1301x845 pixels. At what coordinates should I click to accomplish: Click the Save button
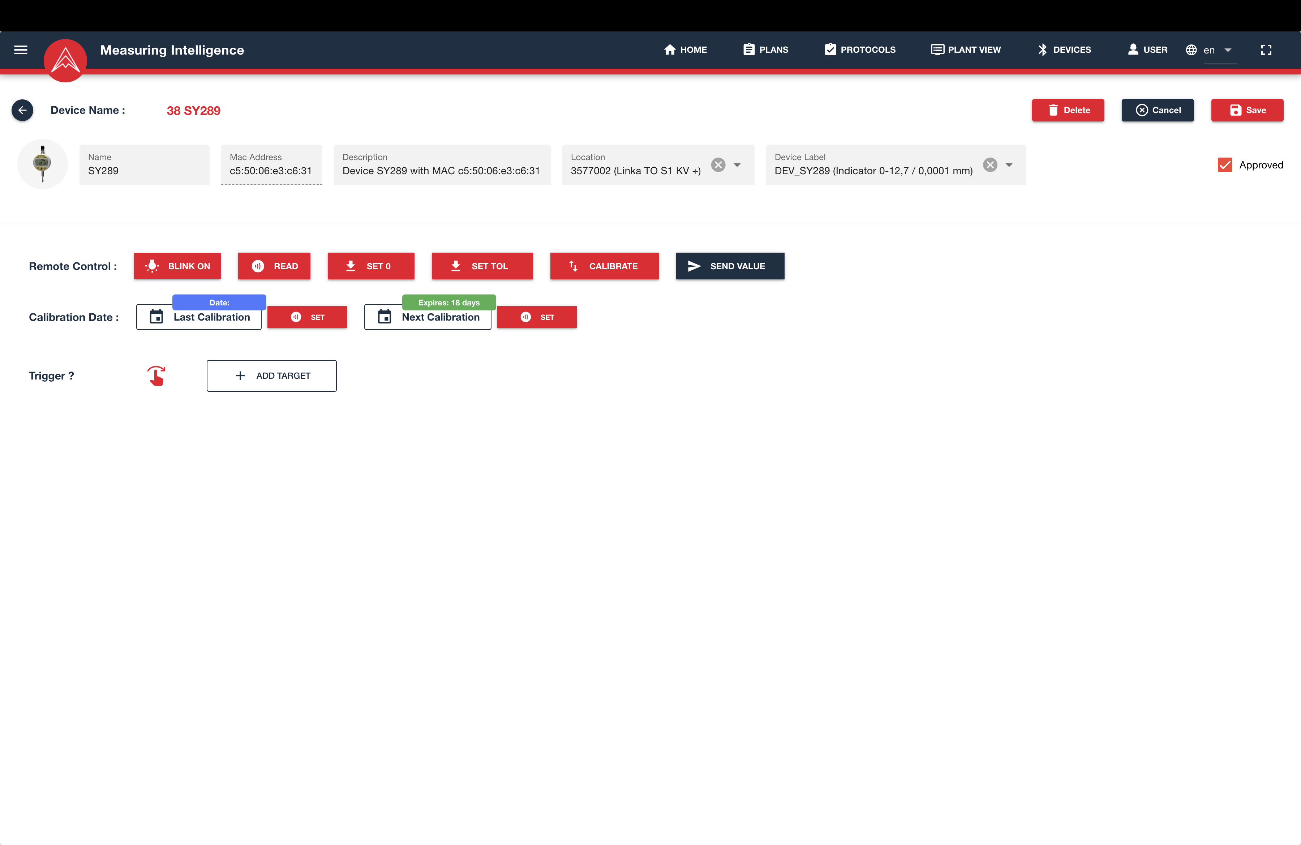tap(1247, 109)
